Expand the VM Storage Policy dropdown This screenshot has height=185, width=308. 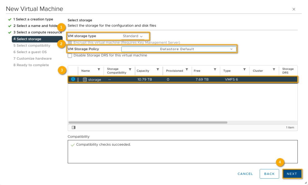pyautogui.click(x=179, y=49)
